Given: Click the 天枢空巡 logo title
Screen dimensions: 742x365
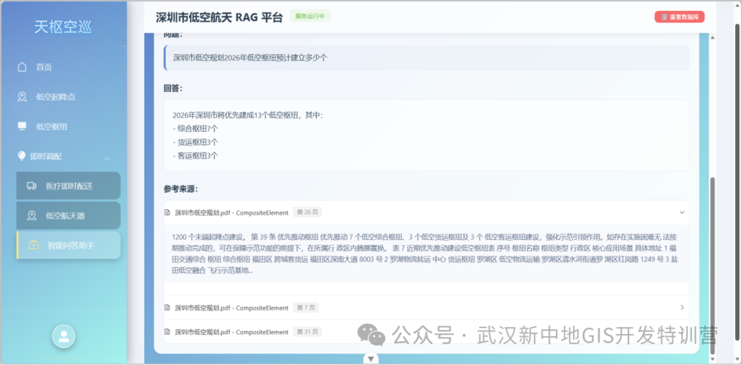Looking at the screenshot, I should tap(63, 27).
